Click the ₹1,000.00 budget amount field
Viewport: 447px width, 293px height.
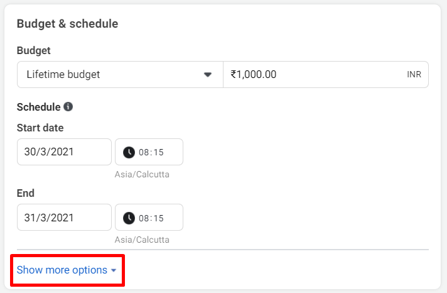(x=326, y=75)
